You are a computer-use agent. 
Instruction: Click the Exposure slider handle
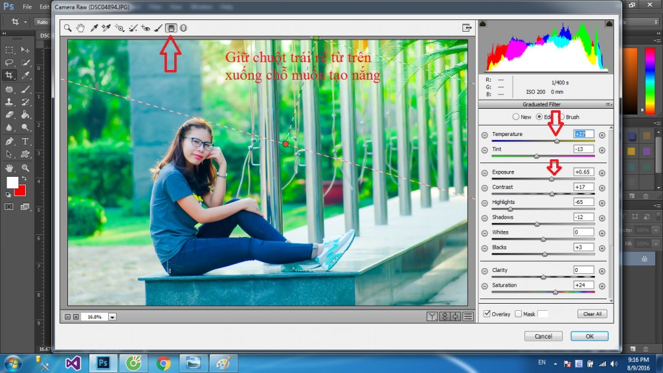click(552, 178)
